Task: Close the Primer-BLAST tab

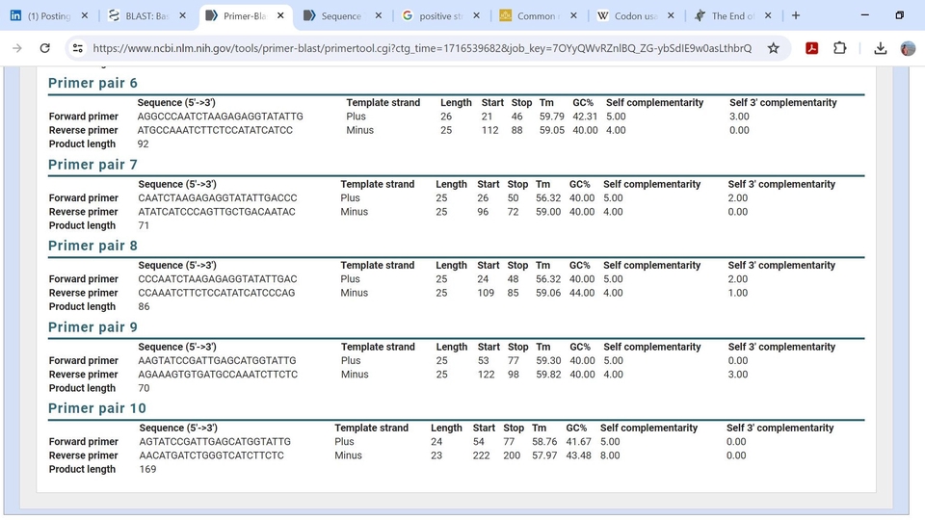Action: click(280, 16)
